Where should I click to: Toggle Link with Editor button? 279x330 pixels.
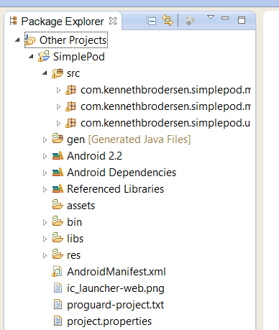click(168, 20)
